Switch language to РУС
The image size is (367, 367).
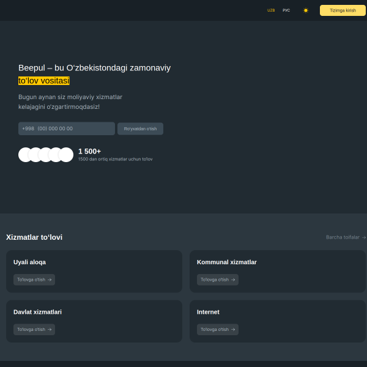[x=286, y=10]
